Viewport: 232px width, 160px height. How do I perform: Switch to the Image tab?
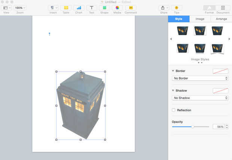pyautogui.click(x=200, y=19)
